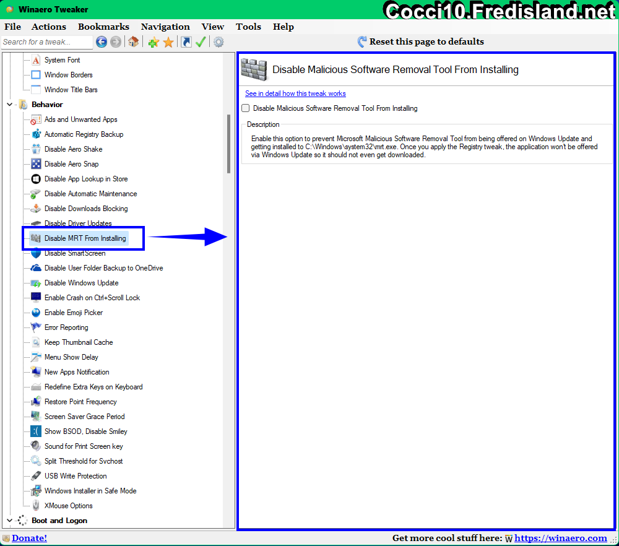Screen dimensions: 619x546
Task: Select Keep Thumbnail Cache item
Action: pyautogui.click(x=79, y=342)
